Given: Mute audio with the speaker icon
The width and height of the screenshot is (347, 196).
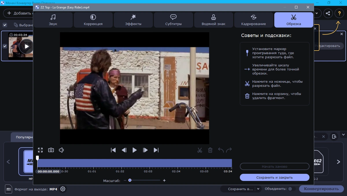Looking at the screenshot, I should 61,150.
